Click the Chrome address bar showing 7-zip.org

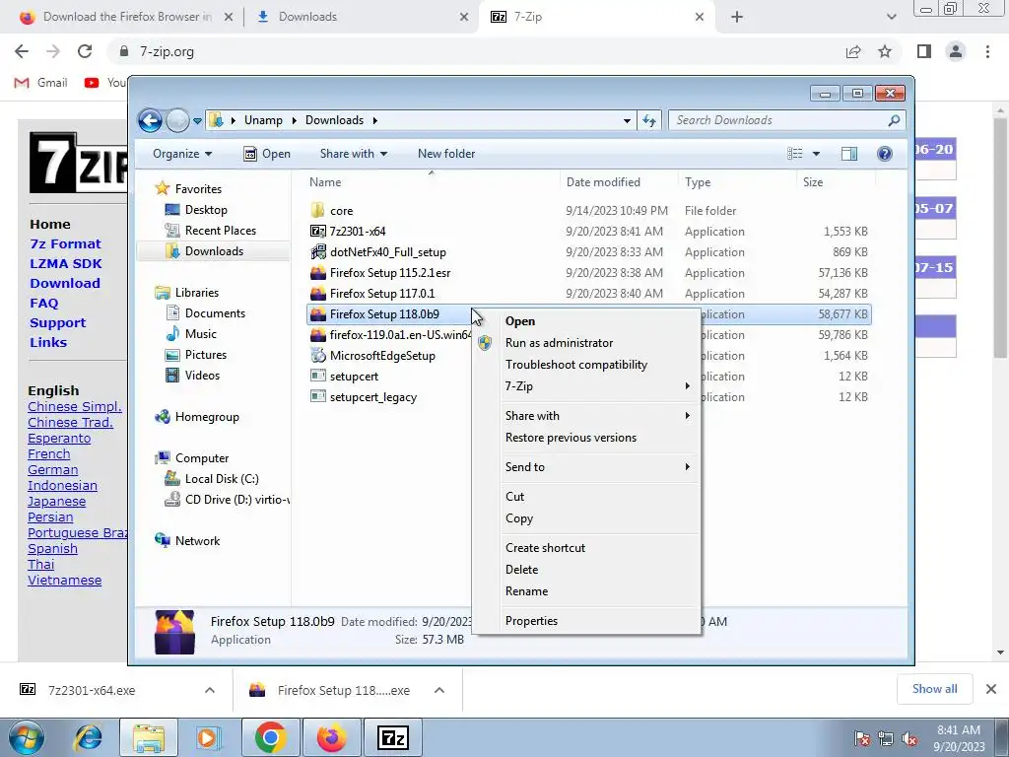click(x=476, y=51)
